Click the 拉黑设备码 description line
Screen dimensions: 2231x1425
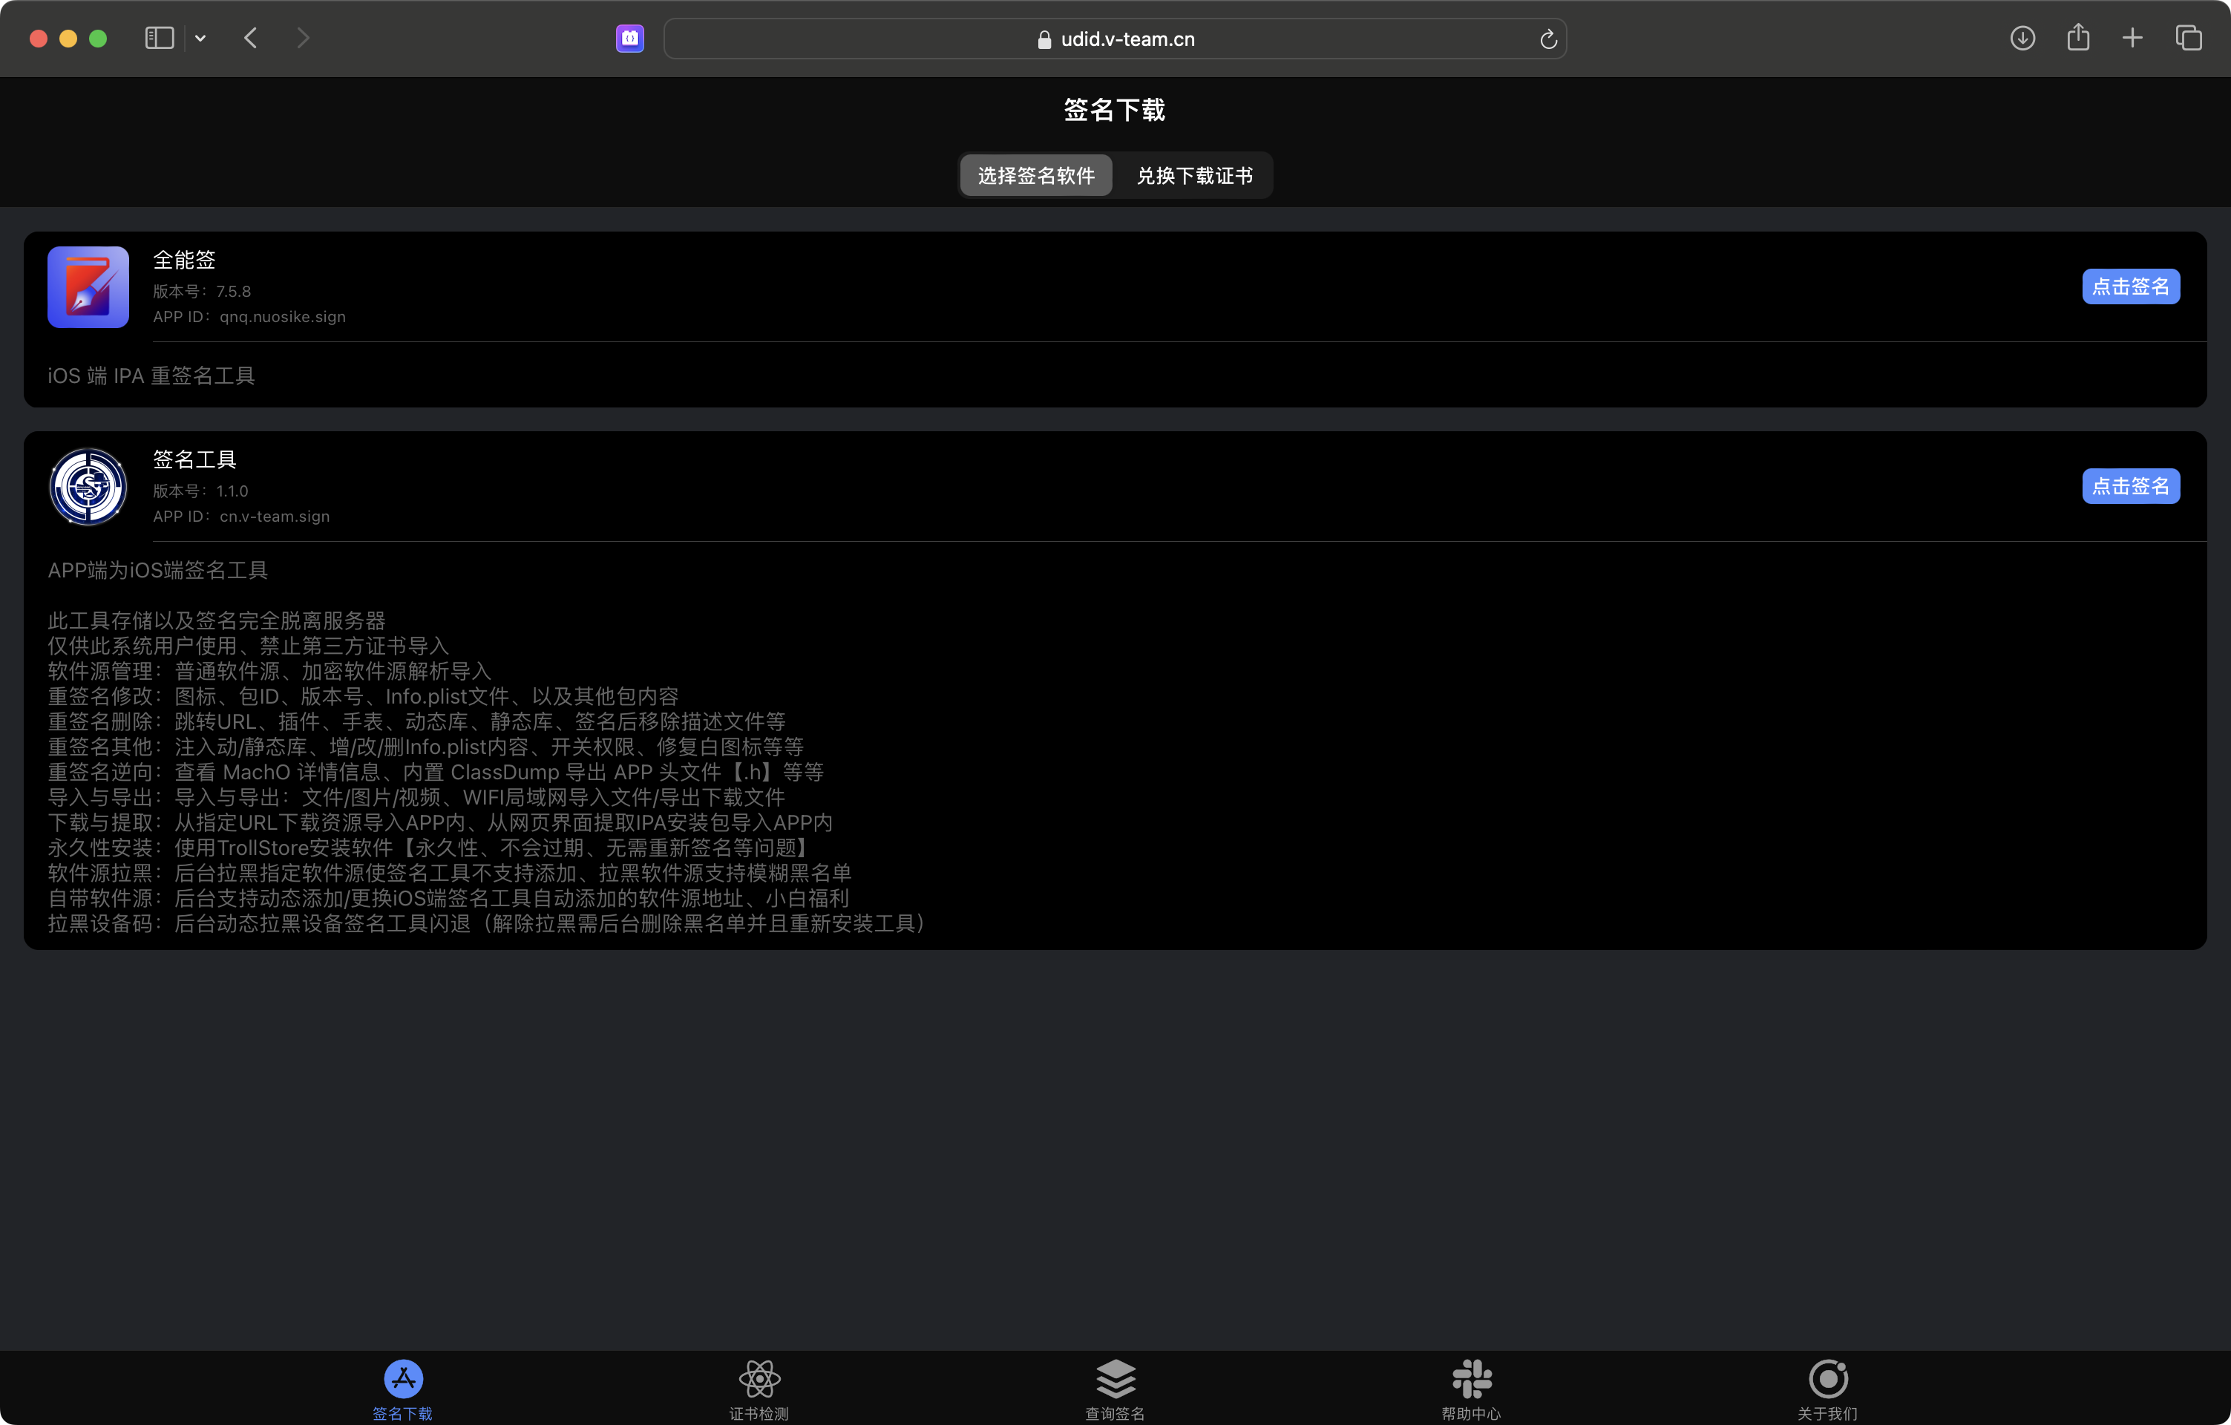pyautogui.click(x=488, y=924)
